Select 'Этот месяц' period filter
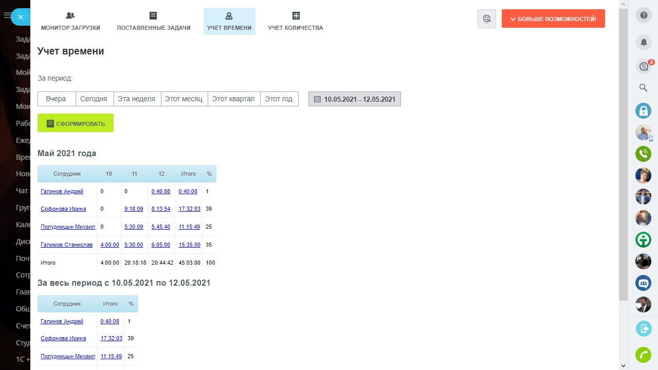Image resolution: width=658 pixels, height=370 pixels. 185,99
